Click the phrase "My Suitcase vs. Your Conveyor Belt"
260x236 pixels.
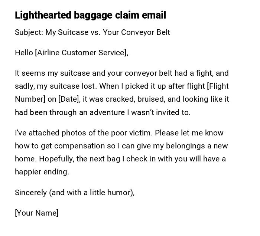point(108,32)
